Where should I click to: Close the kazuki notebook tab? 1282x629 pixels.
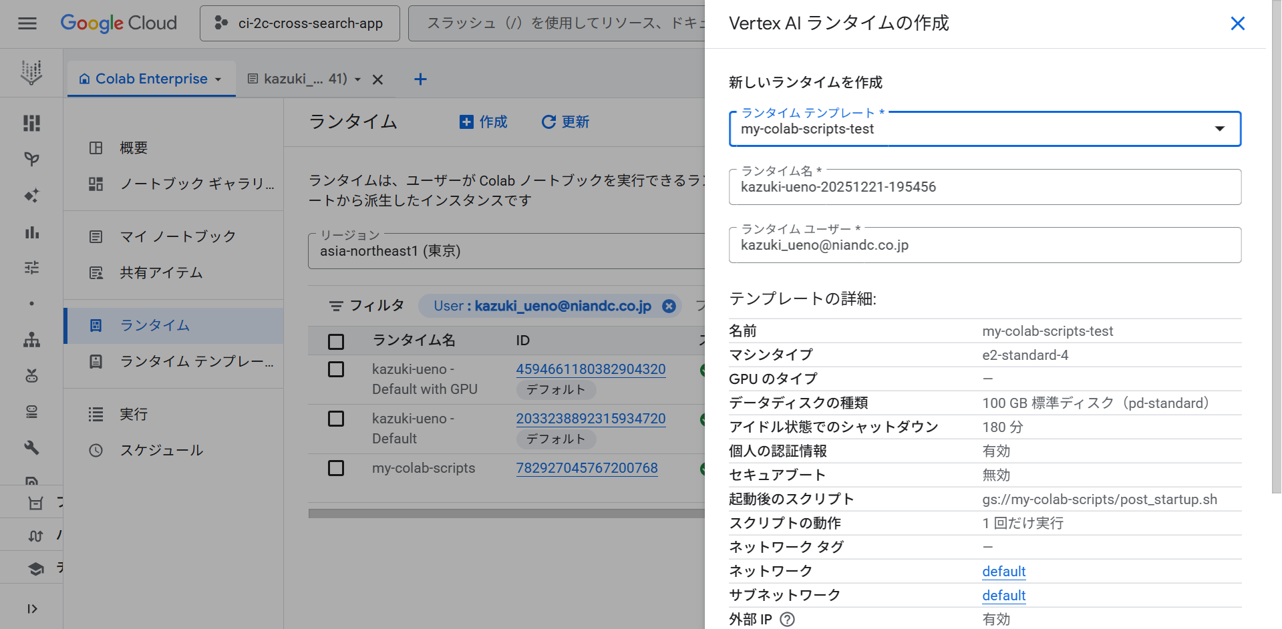tap(377, 79)
